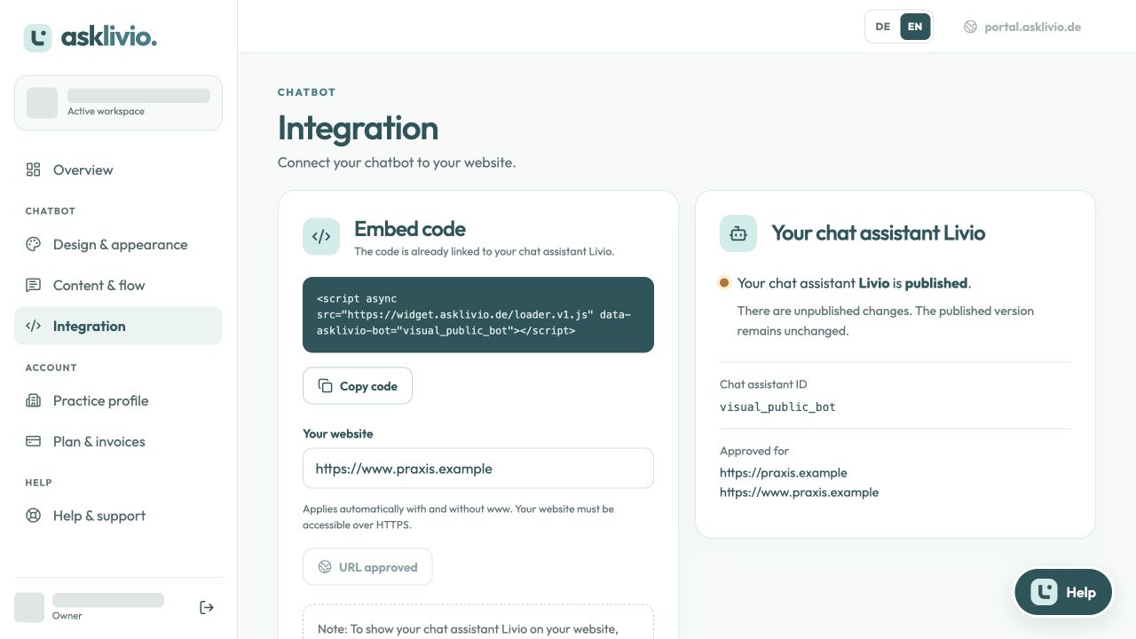Open Help & support page
Screen dimensions: 1136x639
tap(118, 516)
